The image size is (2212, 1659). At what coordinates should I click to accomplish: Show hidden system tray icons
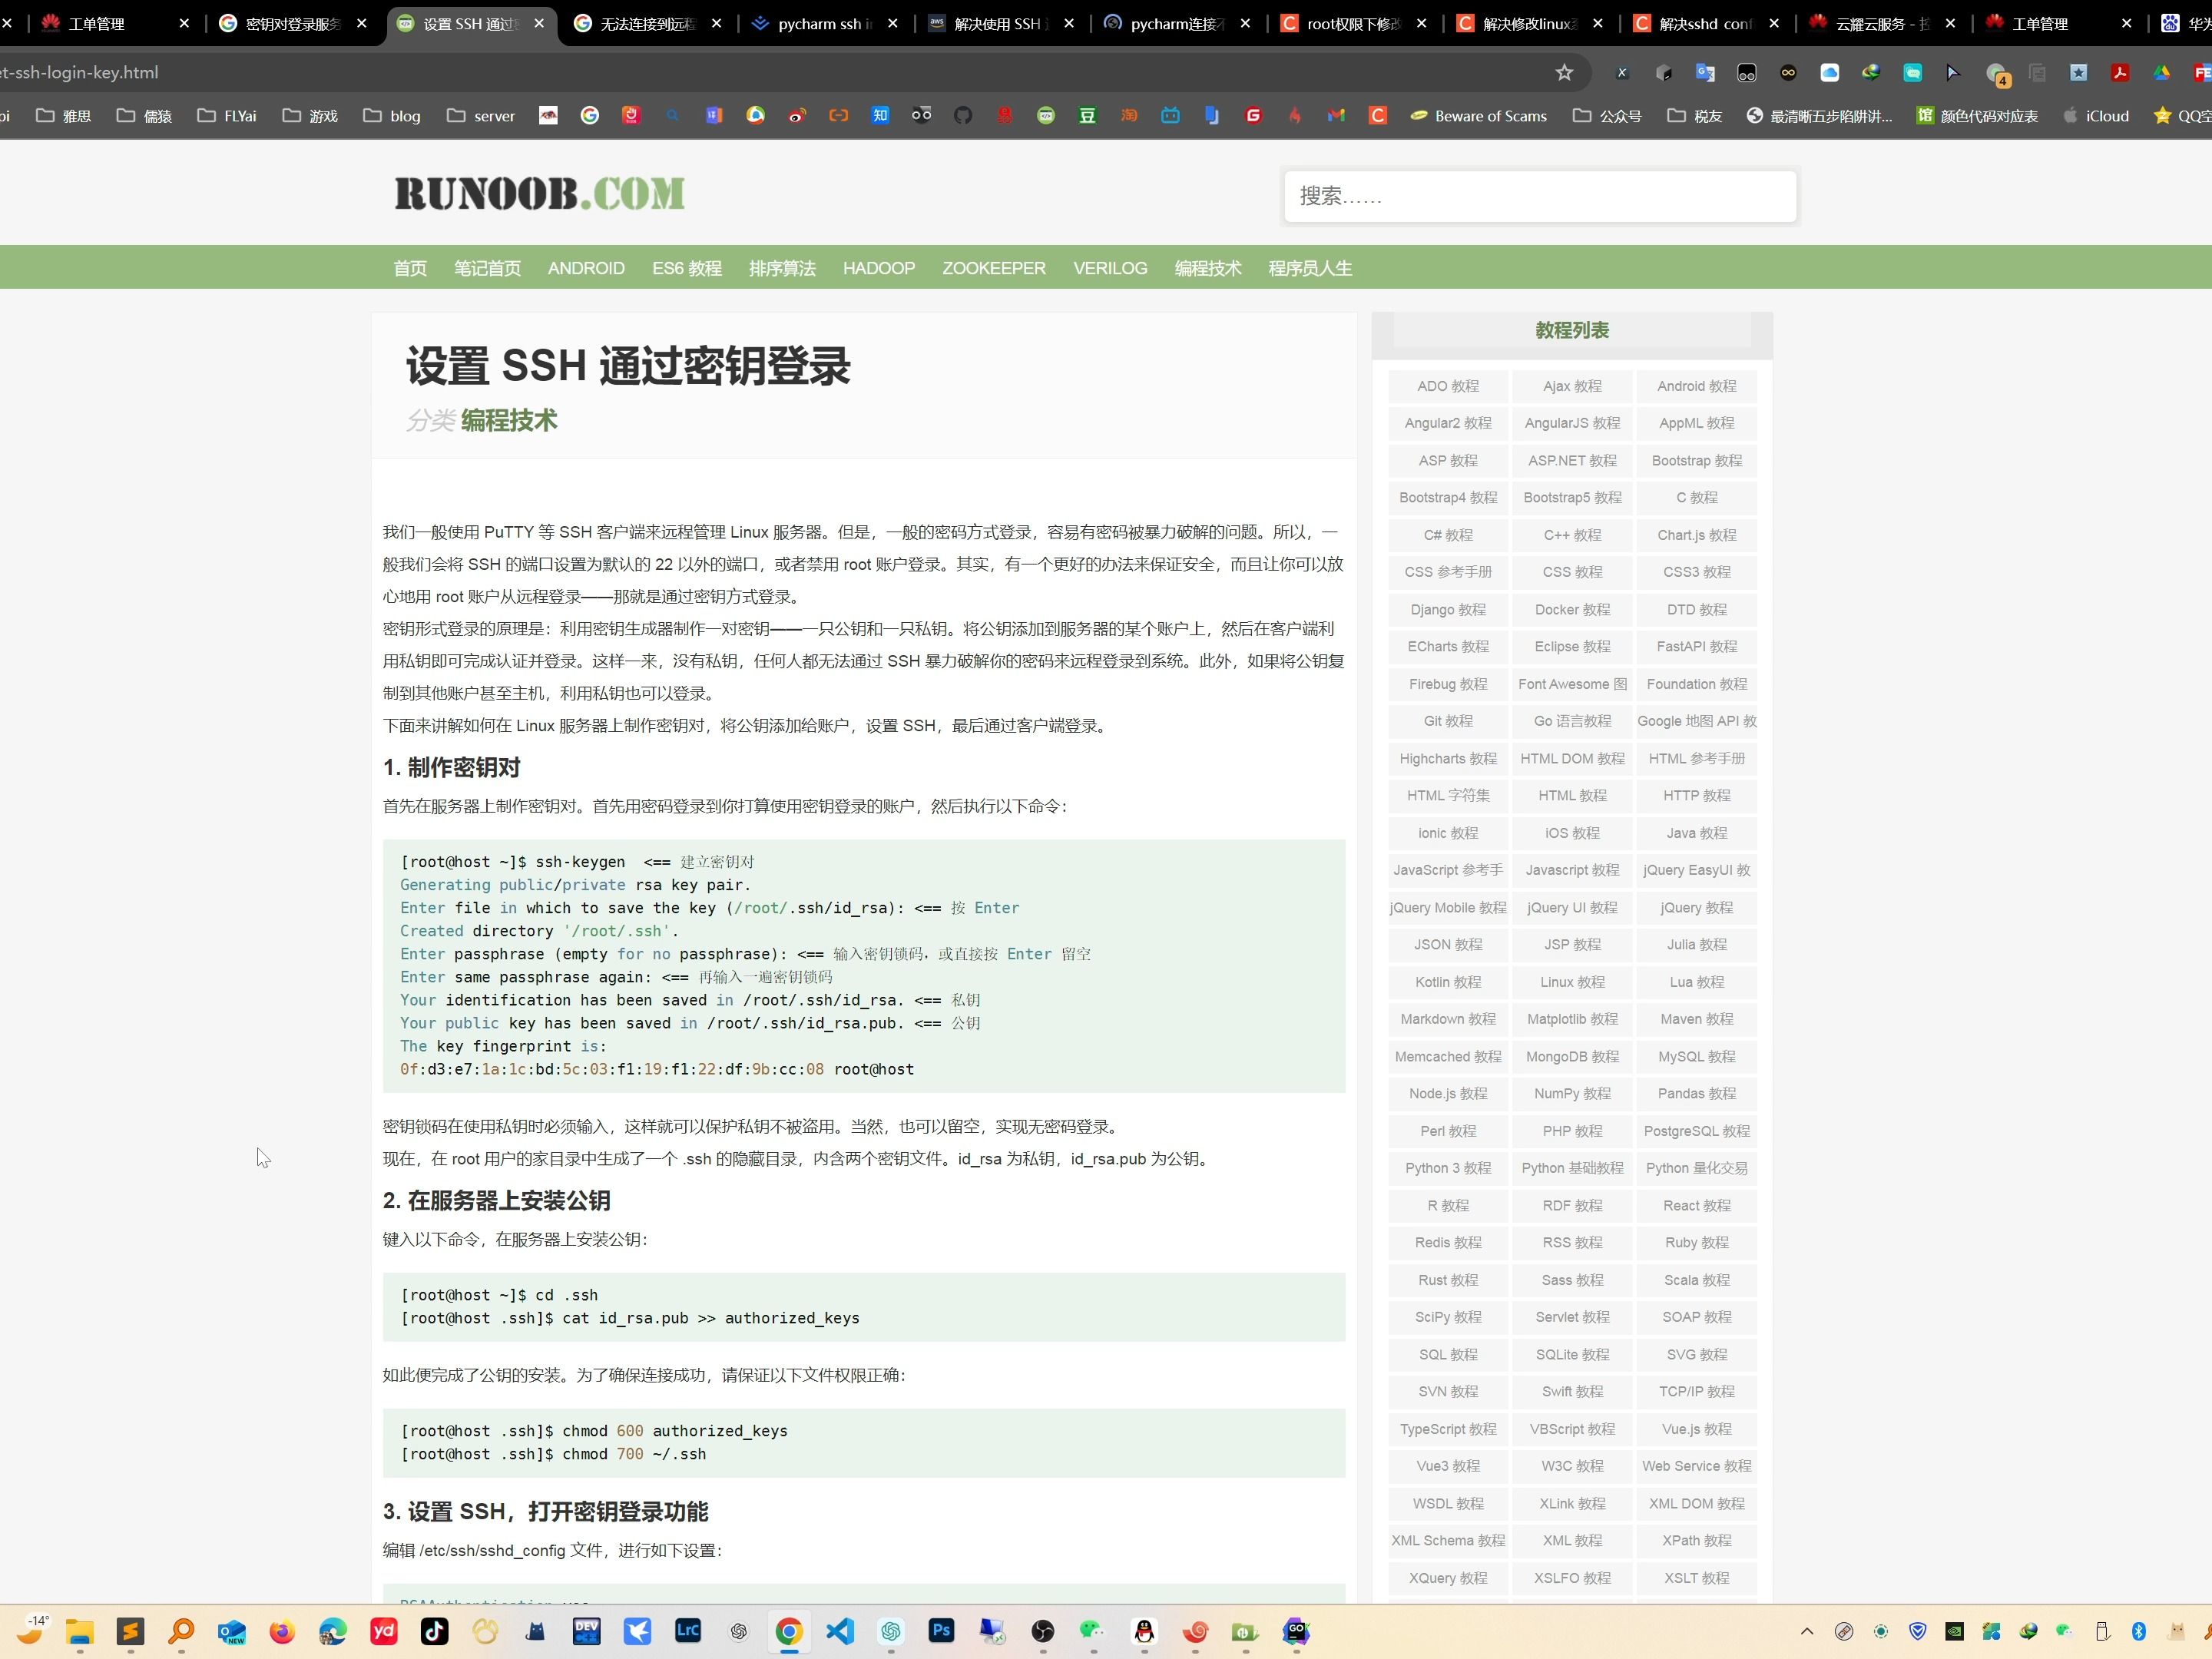[1807, 1632]
